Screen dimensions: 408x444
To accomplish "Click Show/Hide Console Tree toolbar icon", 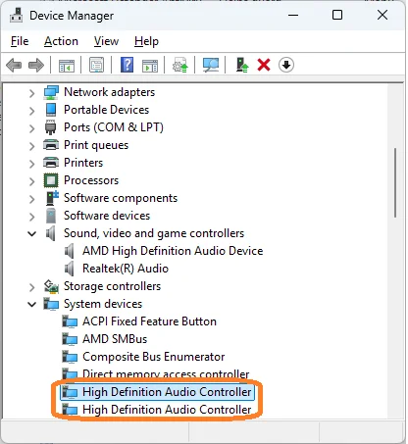I will coord(67,65).
